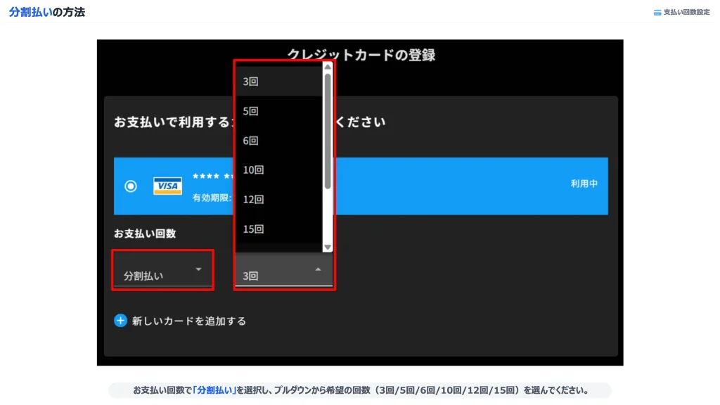Click the blue plus icon for adding a card
The image size is (720, 405).
pos(120,321)
